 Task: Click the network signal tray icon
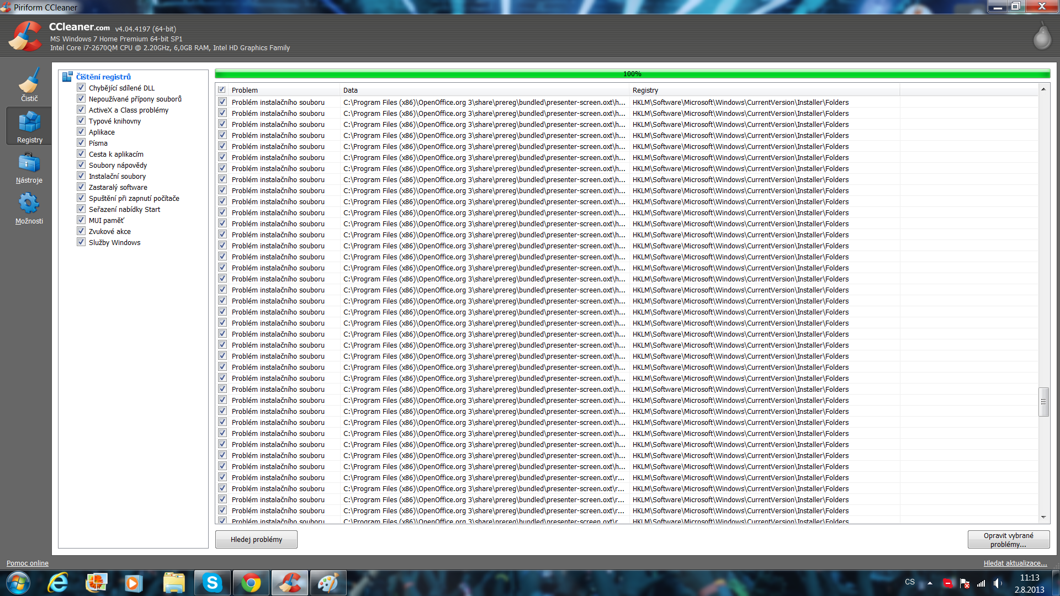pyautogui.click(x=981, y=583)
